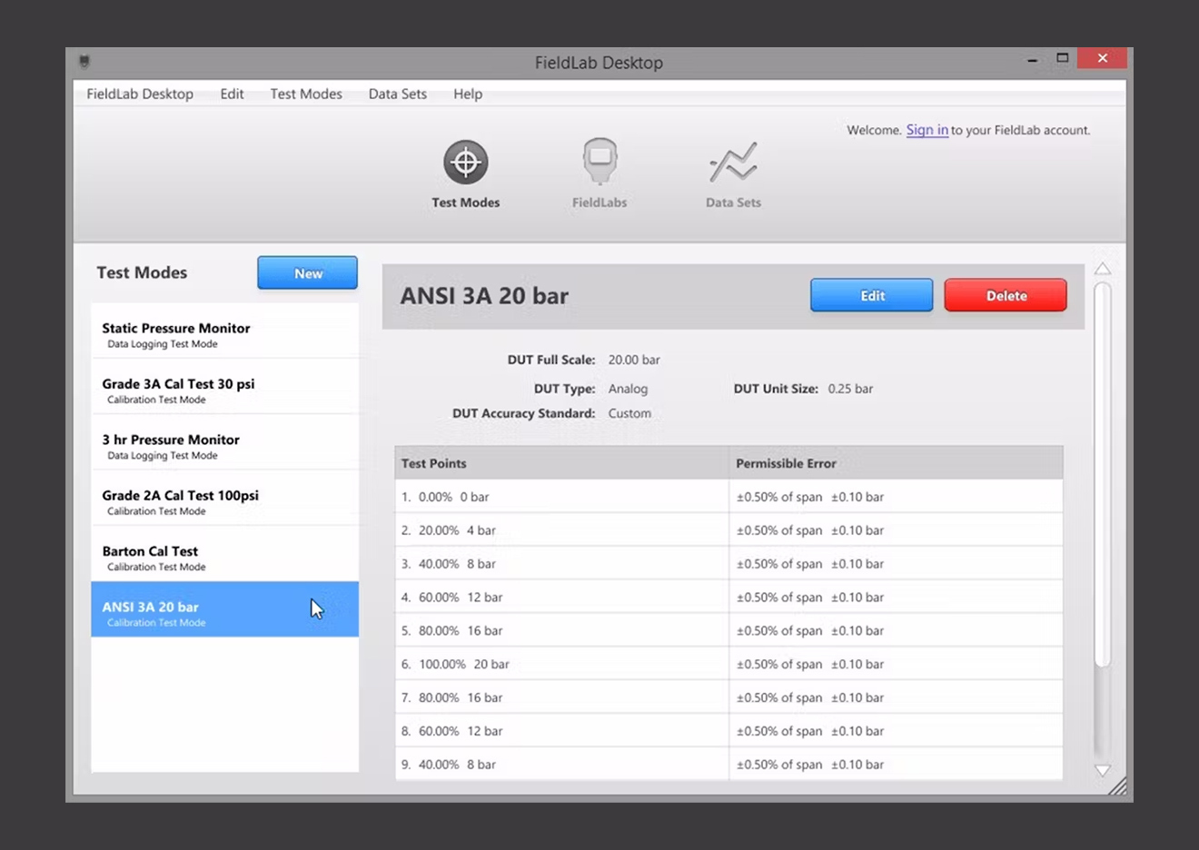Viewport: 1199px width, 850px height.
Task: Open the FieldLab Desktop menu
Action: point(140,94)
